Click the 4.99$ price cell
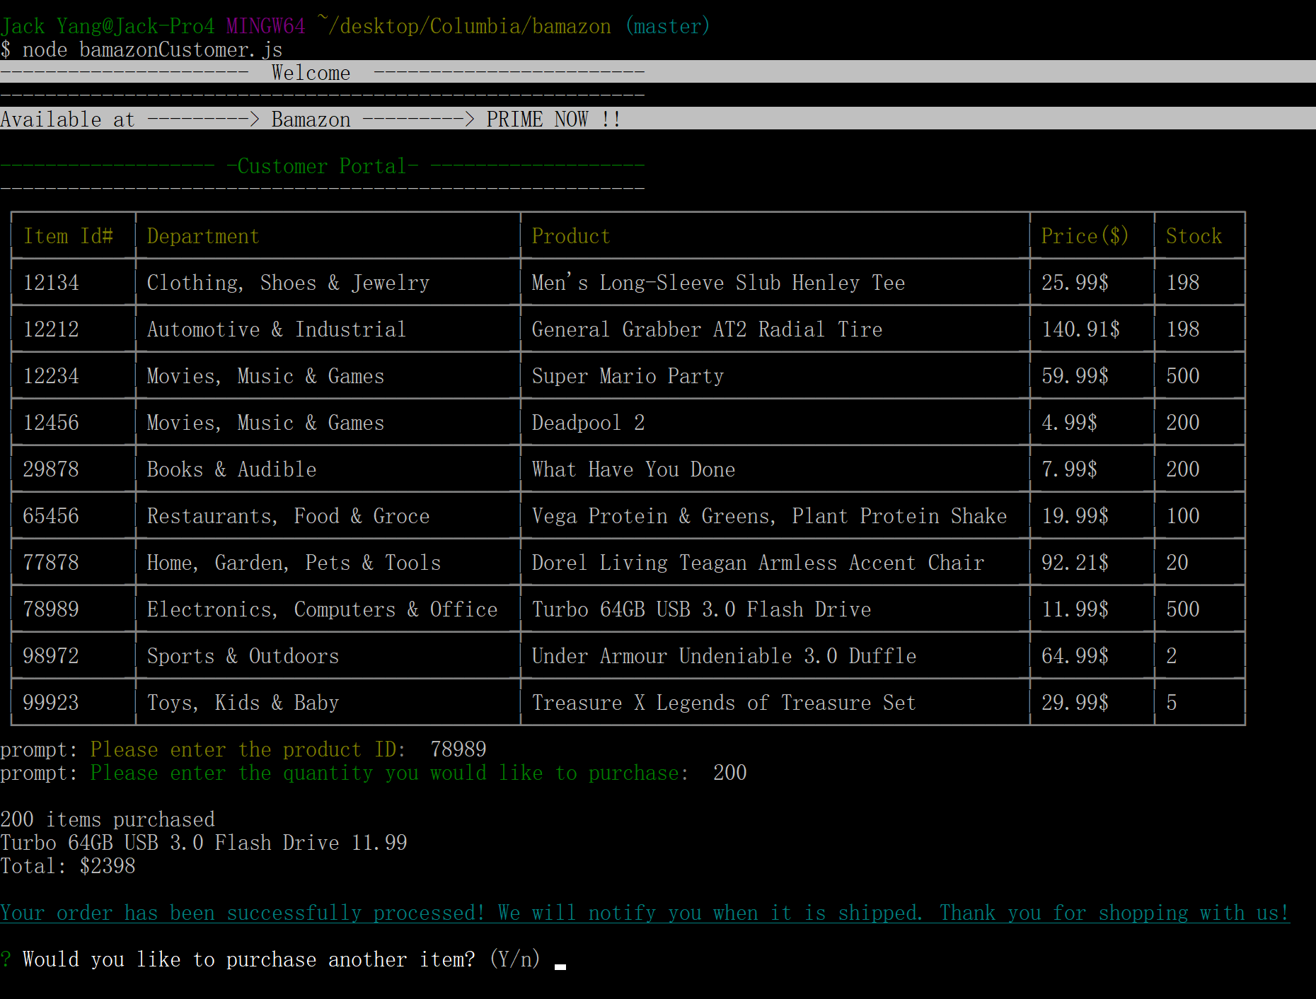 point(1069,423)
